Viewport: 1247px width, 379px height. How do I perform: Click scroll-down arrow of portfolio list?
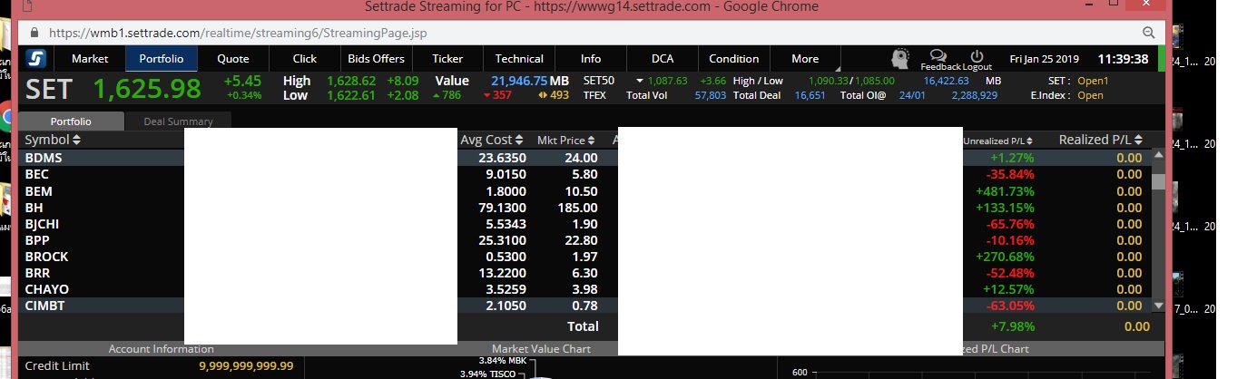click(x=1158, y=306)
